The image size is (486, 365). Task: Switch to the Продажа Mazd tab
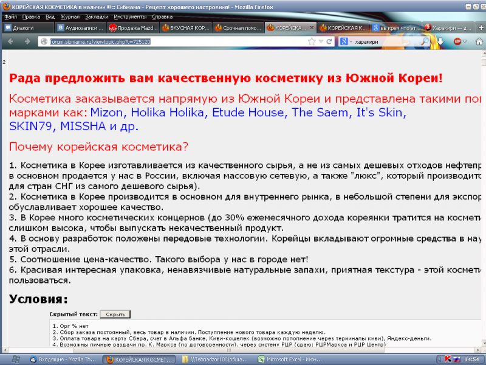(133, 27)
